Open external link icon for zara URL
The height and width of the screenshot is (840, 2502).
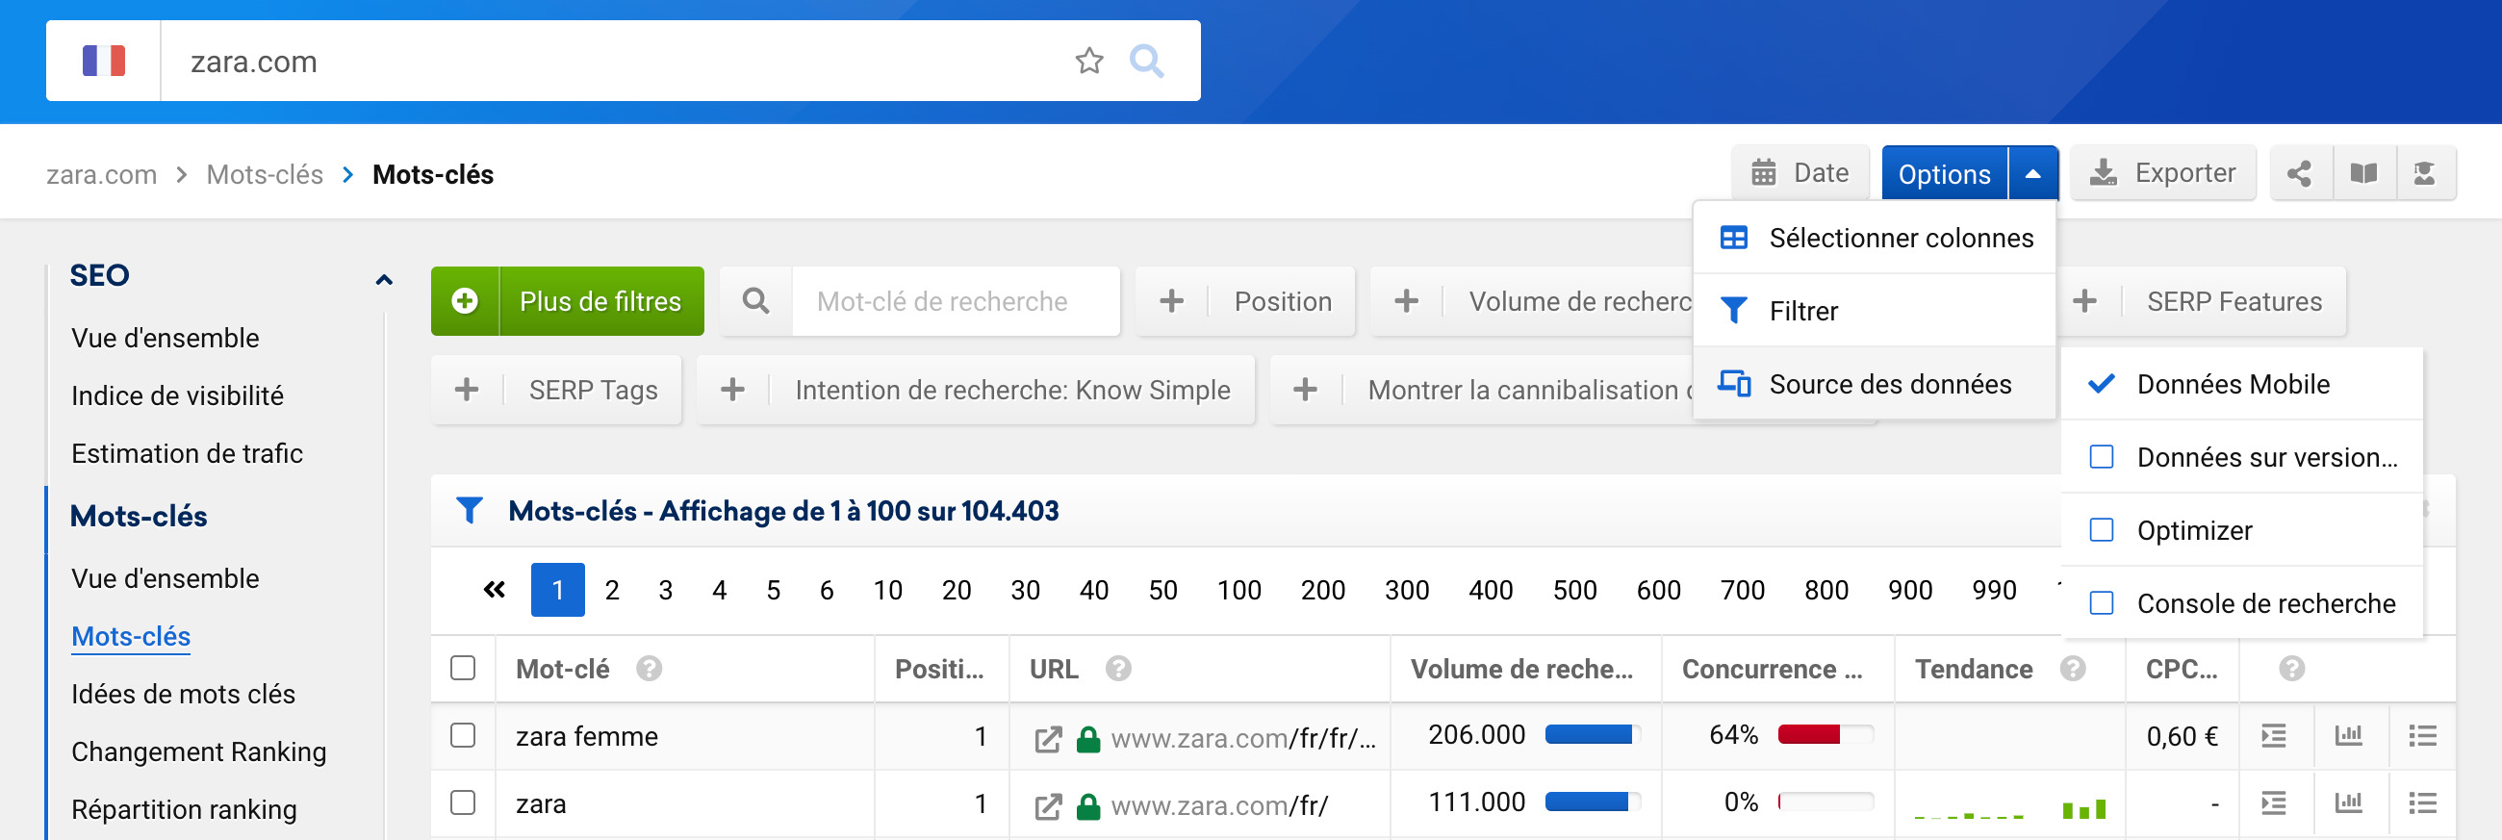pos(1048,806)
